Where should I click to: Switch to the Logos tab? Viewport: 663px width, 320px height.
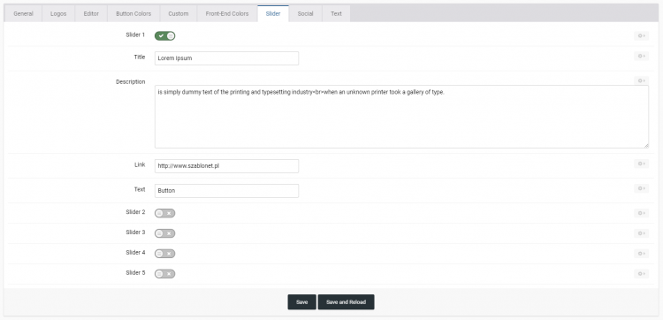pos(58,13)
